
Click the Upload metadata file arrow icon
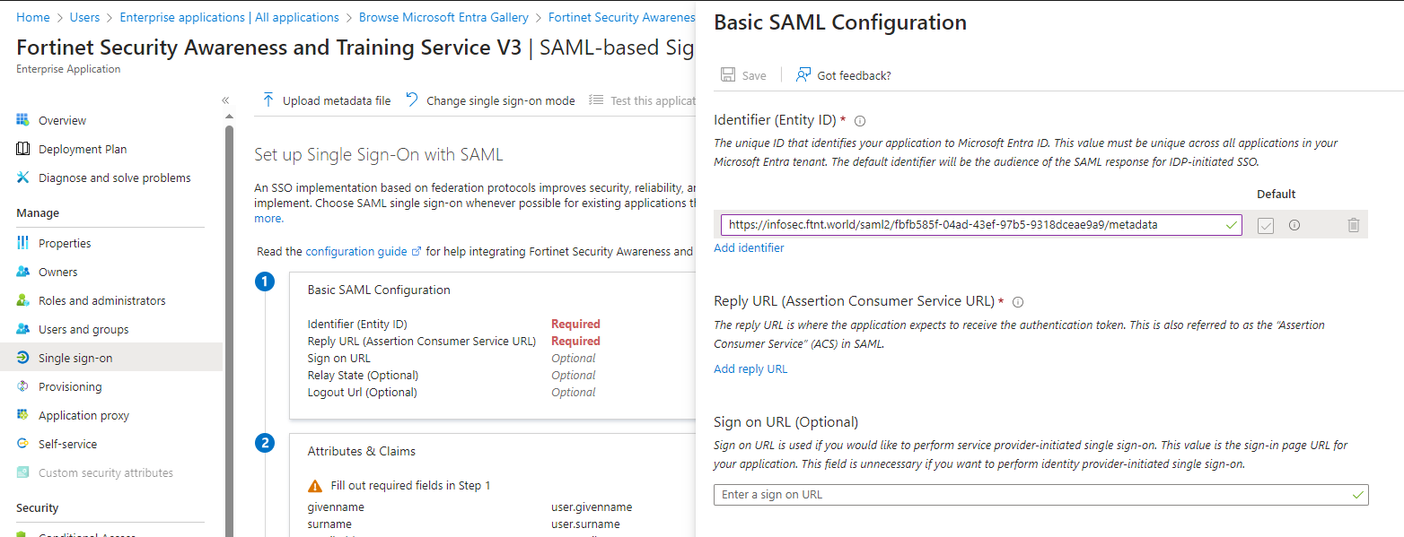coord(268,100)
